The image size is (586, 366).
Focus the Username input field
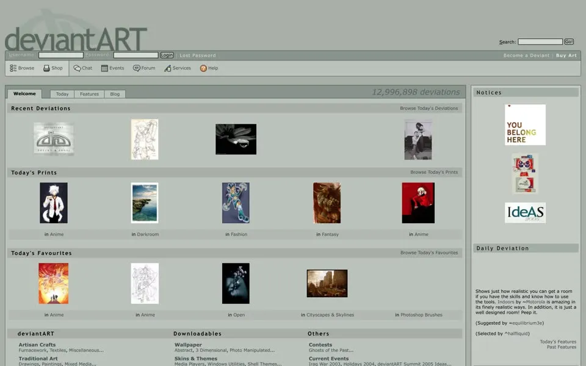click(x=61, y=55)
